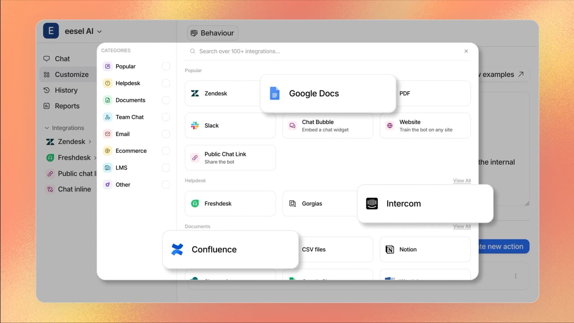Click the Chat inline sidebar icon
This screenshot has width=574, height=323.
tap(50, 189)
